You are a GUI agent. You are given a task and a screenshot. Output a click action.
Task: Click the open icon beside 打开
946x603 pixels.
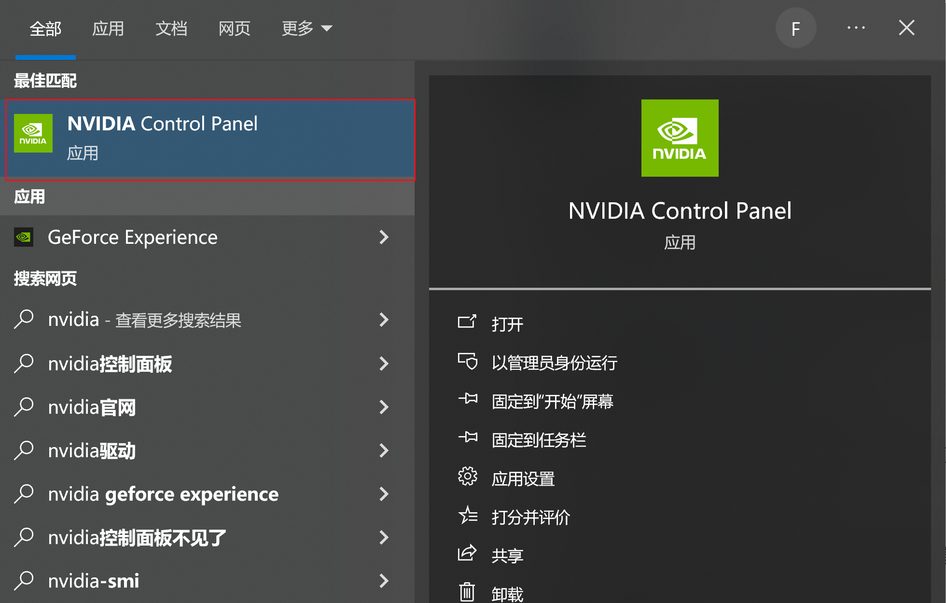click(467, 322)
